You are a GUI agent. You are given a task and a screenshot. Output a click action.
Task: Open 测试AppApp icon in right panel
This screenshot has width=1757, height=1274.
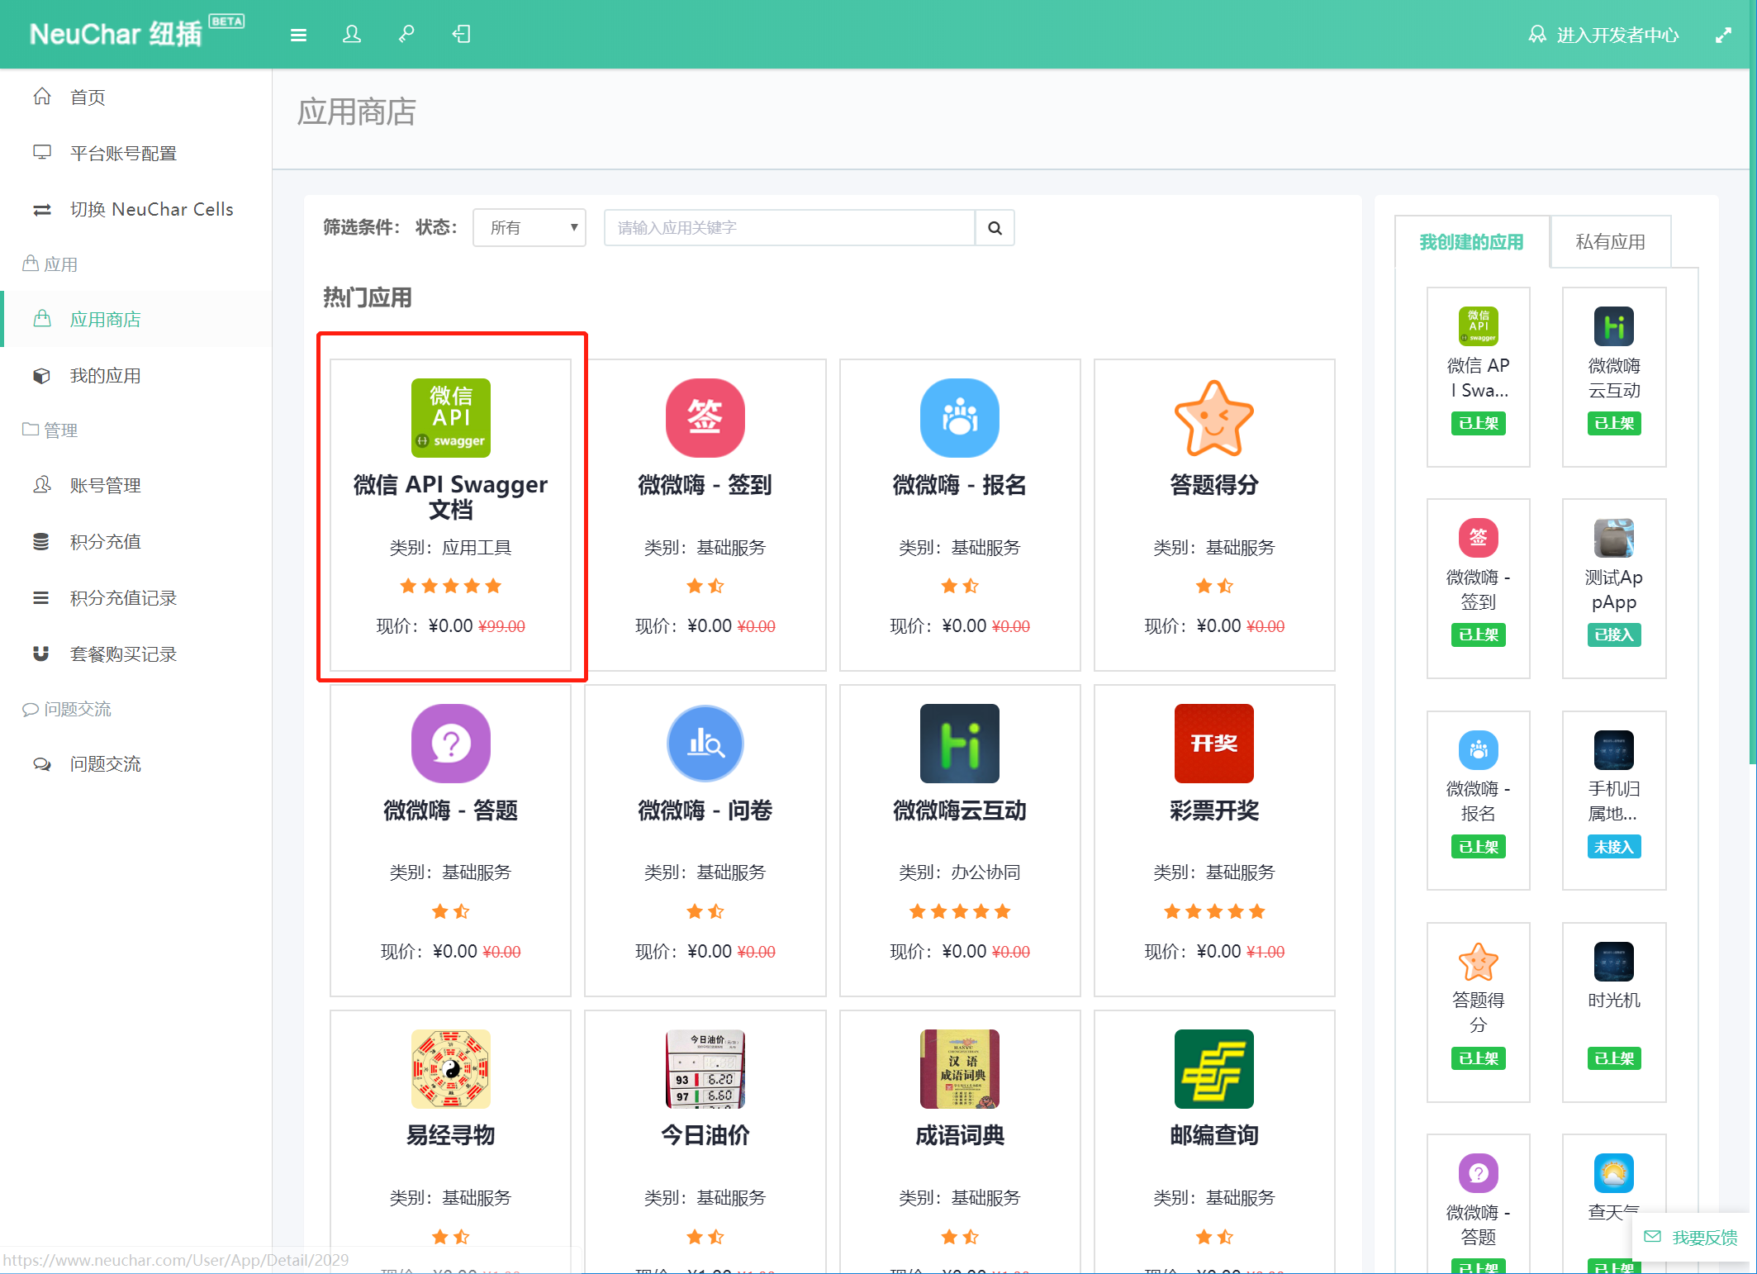pyautogui.click(x=1614, y=538)
